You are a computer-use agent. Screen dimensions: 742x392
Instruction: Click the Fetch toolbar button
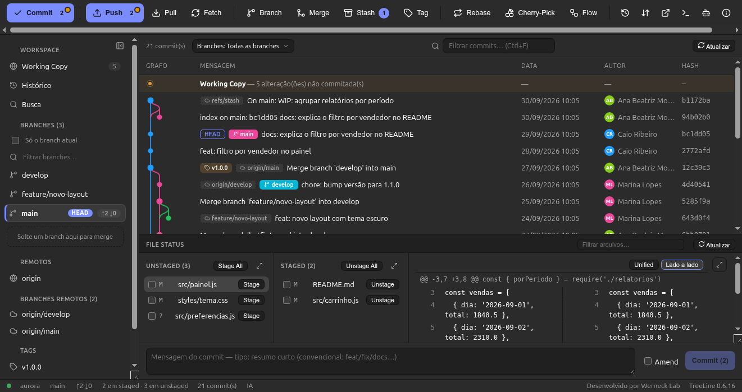click(206, 13)
